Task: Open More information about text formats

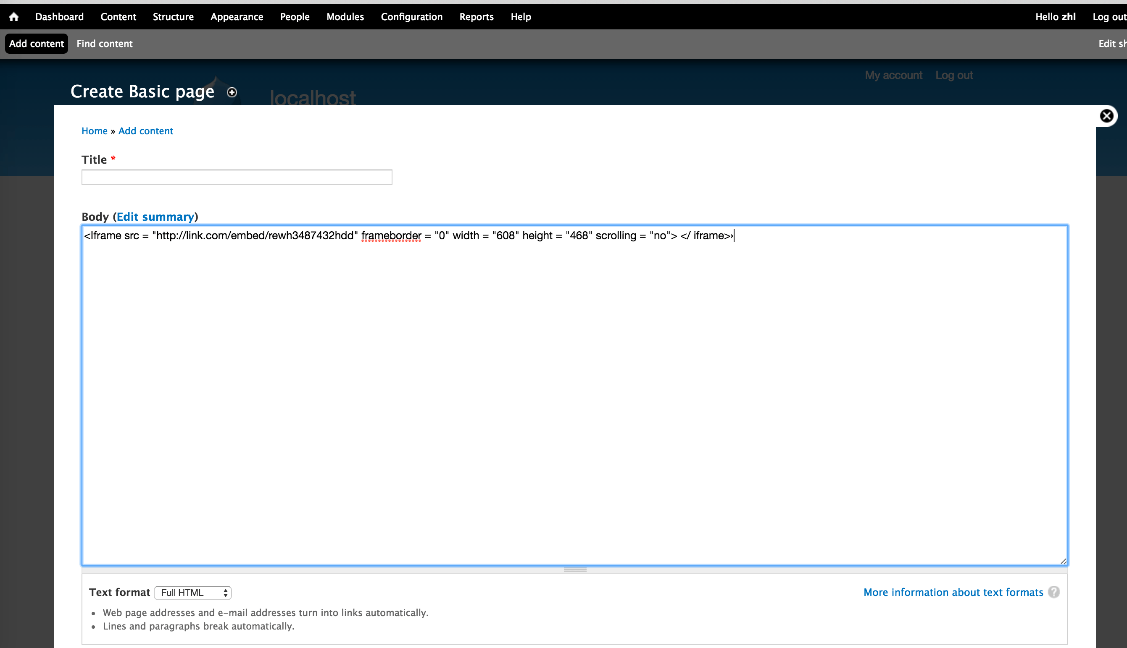Action: 953,592
